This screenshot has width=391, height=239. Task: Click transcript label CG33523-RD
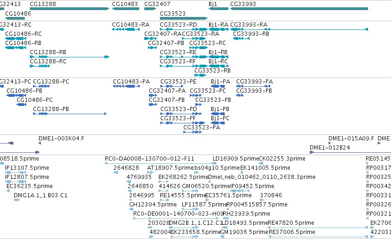coord(178,25)
